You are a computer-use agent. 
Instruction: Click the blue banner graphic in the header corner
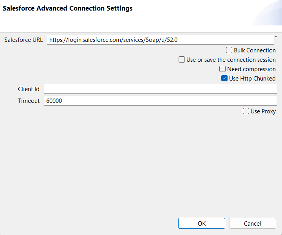coord(268,16)
